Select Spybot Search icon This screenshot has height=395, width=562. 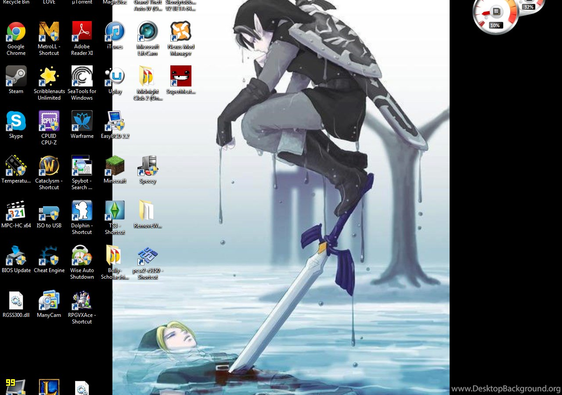click(x=82, y=165)
